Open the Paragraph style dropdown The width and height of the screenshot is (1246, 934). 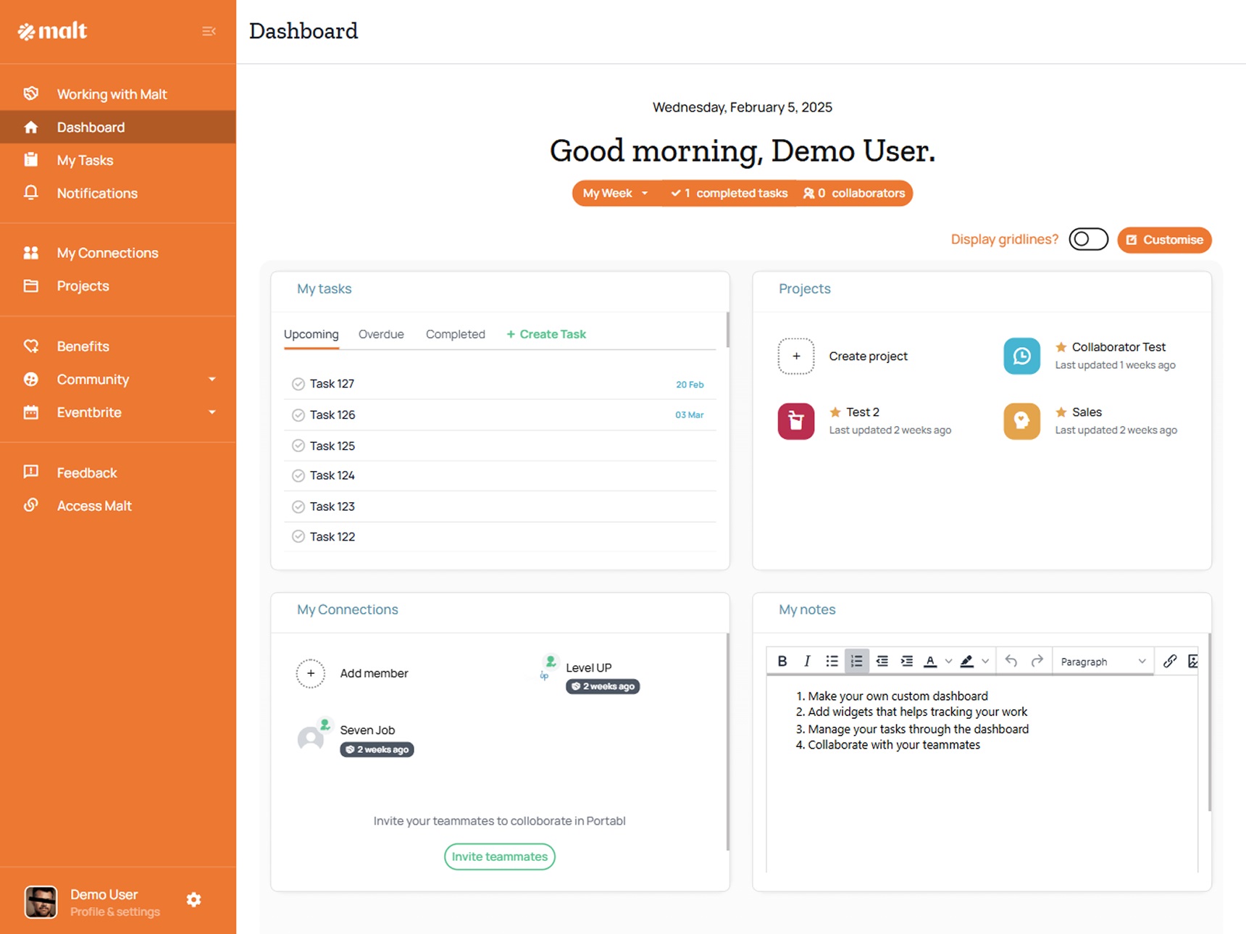(x=1102, y=662)
